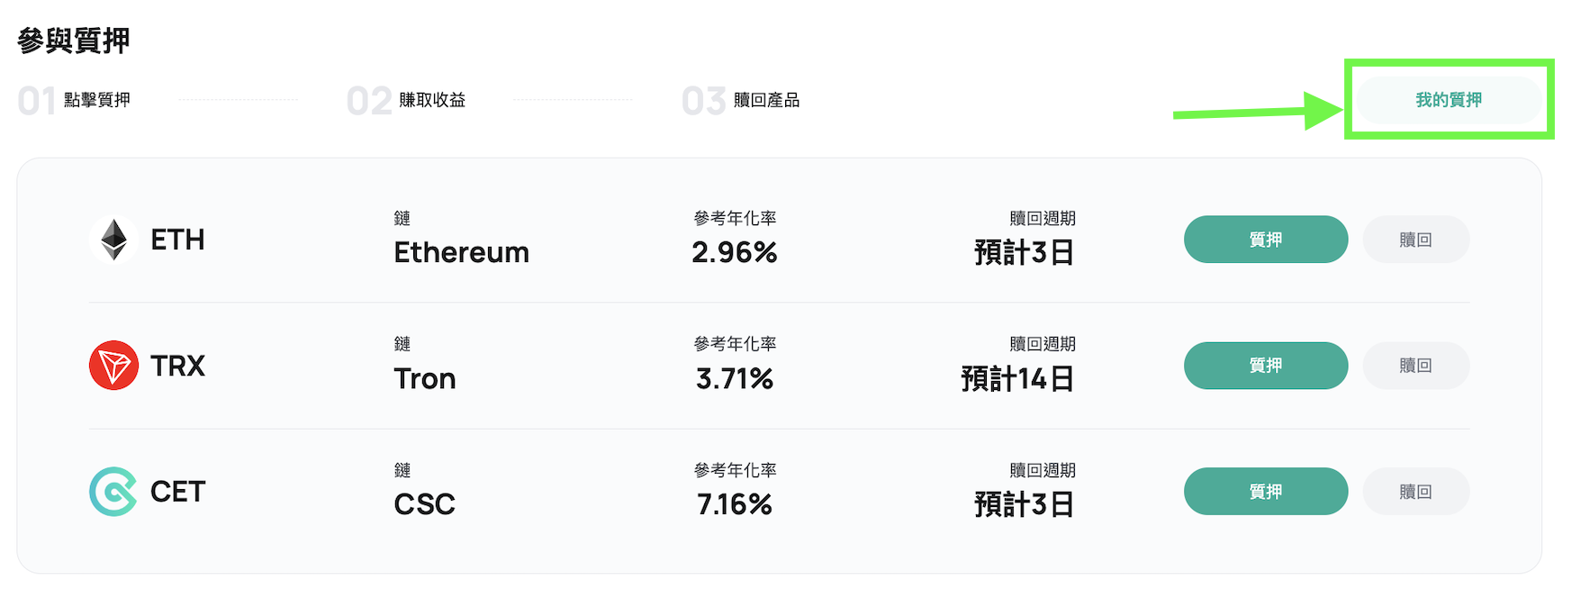Click the TRX ticker label
Image resolution: width=1590 pixels, height=589 pixels.
point(177,366)
